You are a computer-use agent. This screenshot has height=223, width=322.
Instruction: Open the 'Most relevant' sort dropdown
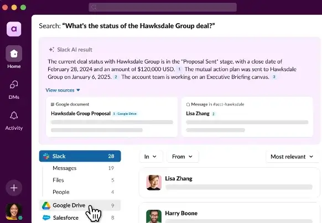click(x=292, y=157)
